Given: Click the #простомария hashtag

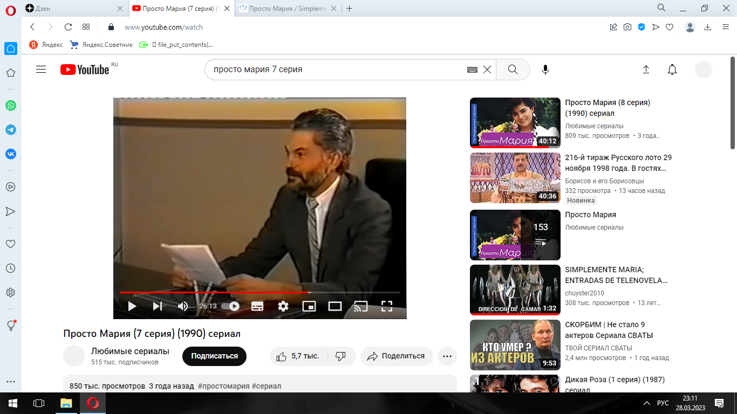Looking at the screenshot, I should coord(223,387).
